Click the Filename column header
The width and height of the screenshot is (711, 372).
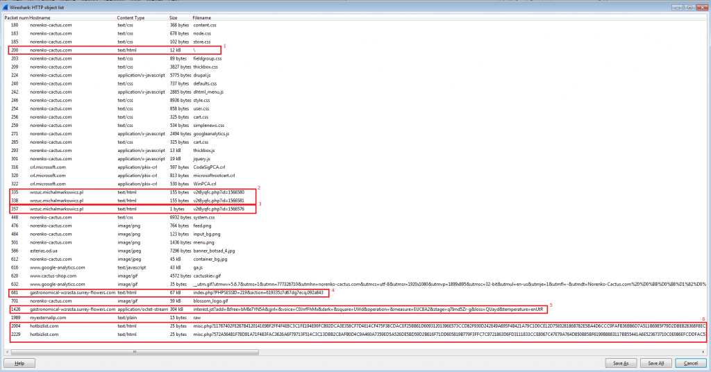[x=202, y=17]
